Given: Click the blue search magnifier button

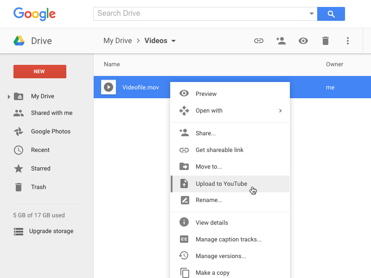Looking at the screenshot, I should (x=331, y=14).
